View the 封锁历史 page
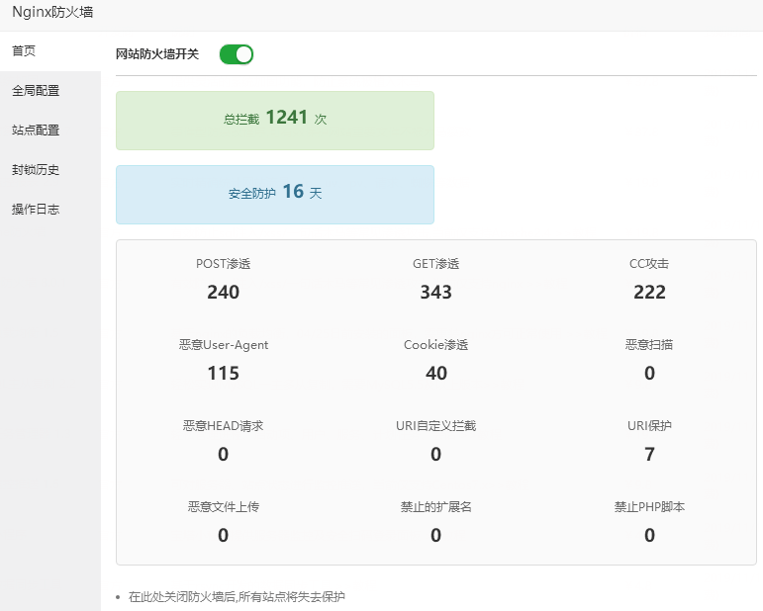Screen dimensions: 763x611 [x=36, y=169]
